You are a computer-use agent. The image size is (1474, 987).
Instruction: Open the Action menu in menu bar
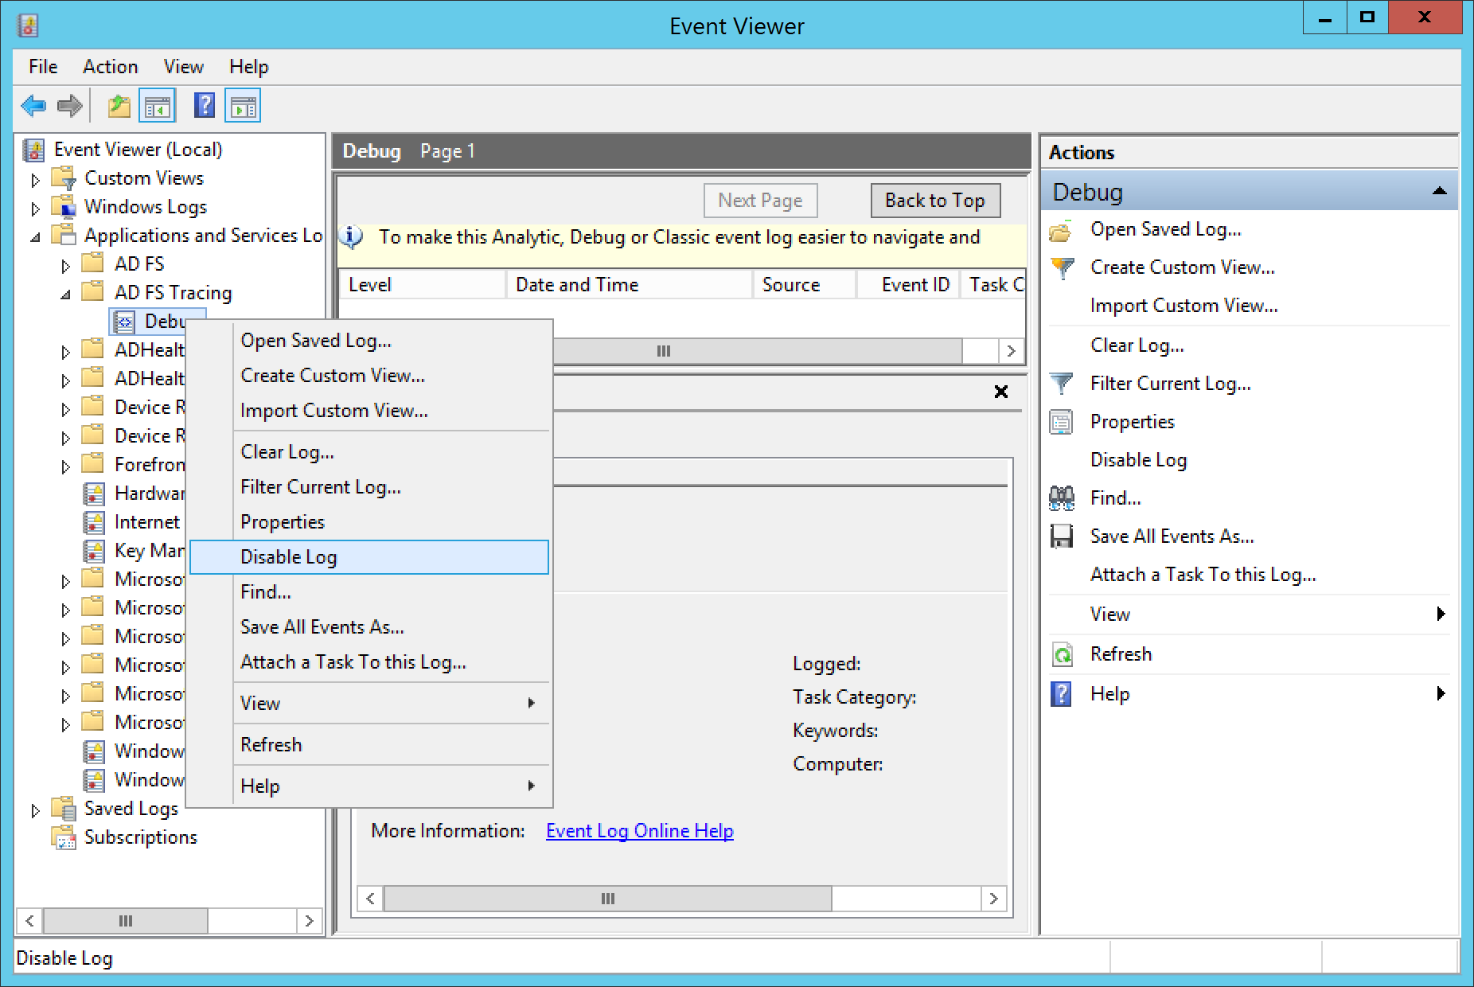point(110,67)
